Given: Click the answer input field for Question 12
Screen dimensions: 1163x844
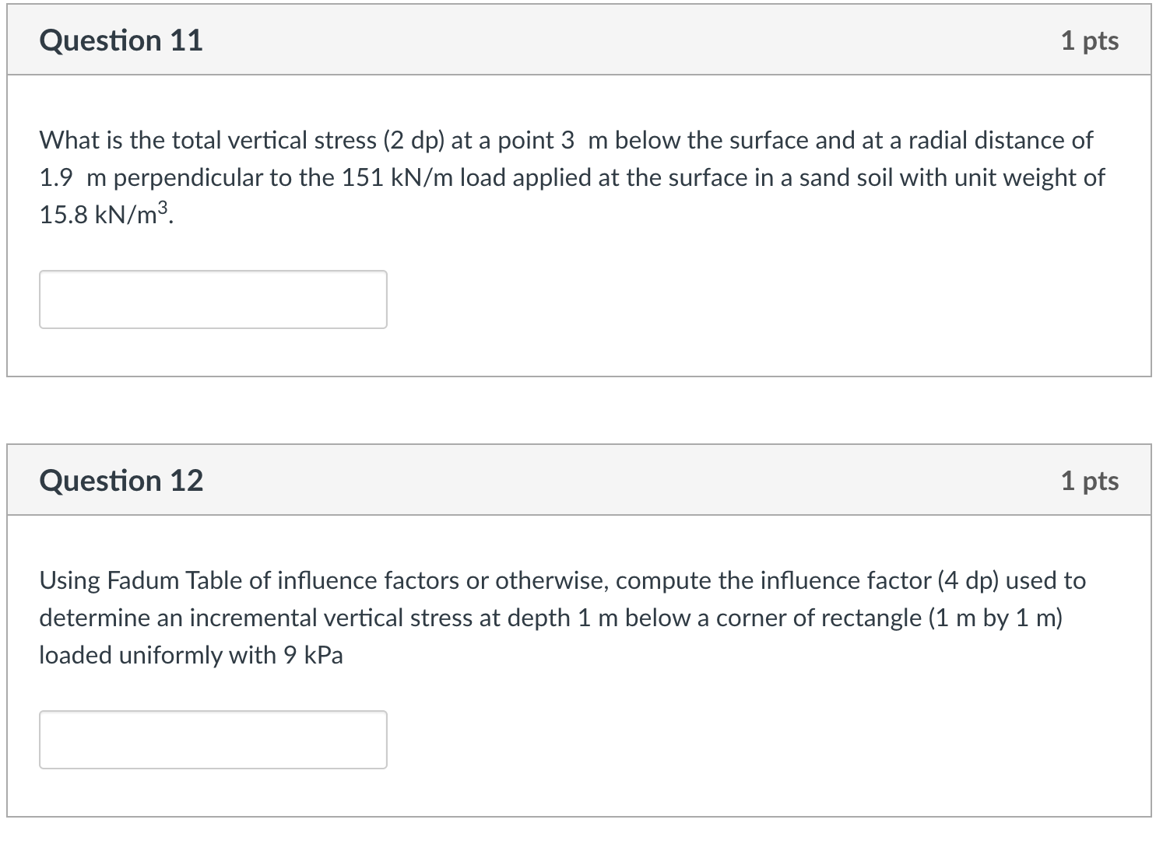Looking at the screenshot, I should tap(213, 739).
